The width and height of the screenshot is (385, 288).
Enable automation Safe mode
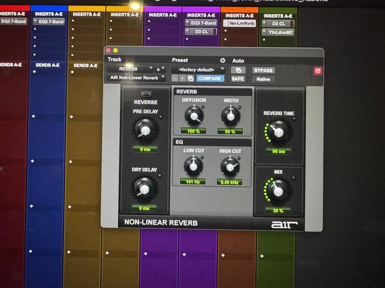(237, 79)
